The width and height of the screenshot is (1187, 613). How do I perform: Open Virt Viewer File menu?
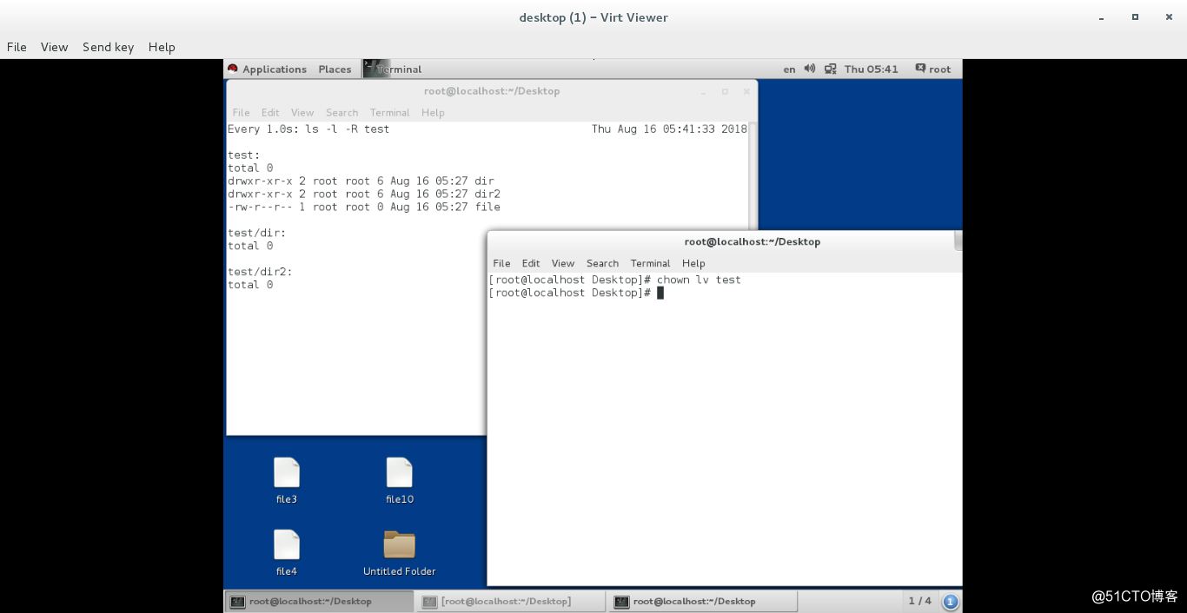[x=17, y=47]
